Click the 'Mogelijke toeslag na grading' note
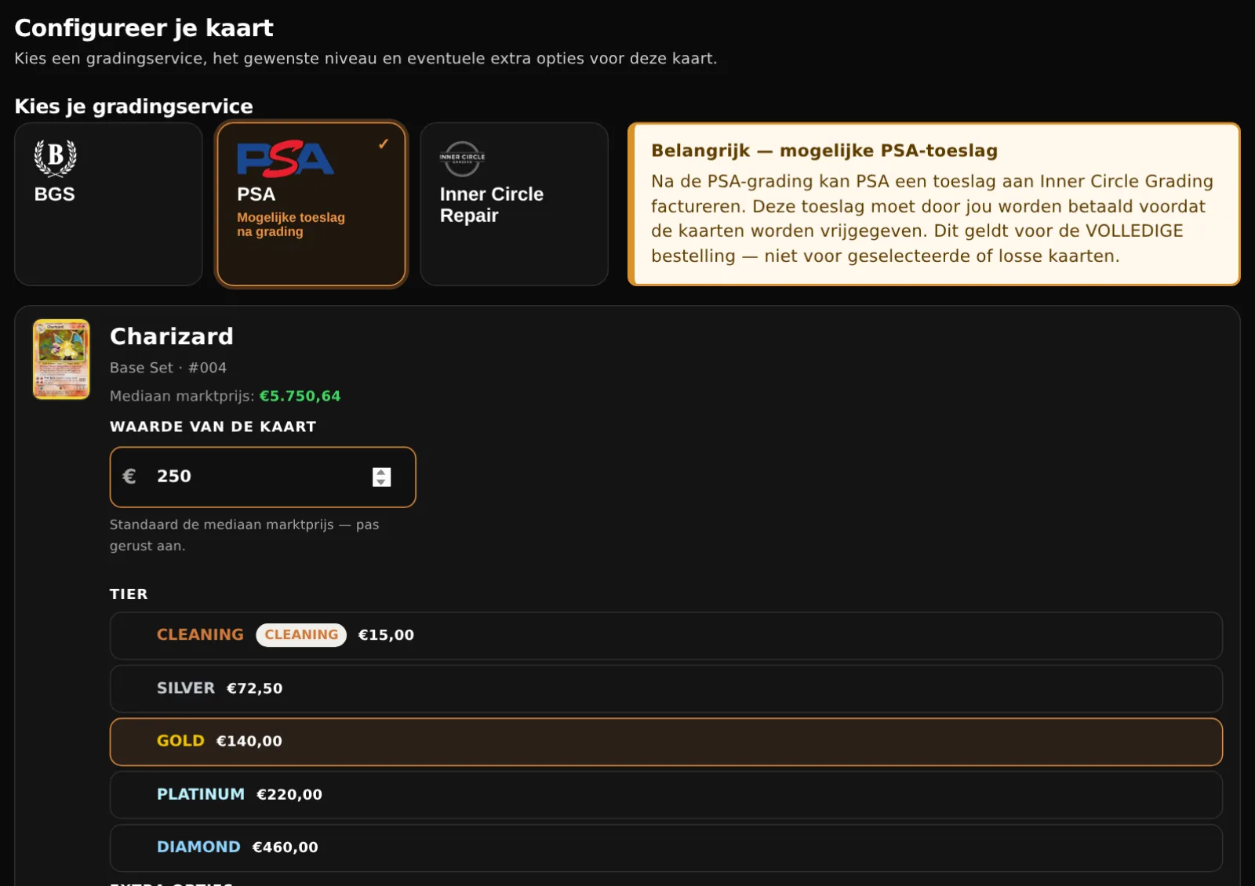 tap(291, 224)
